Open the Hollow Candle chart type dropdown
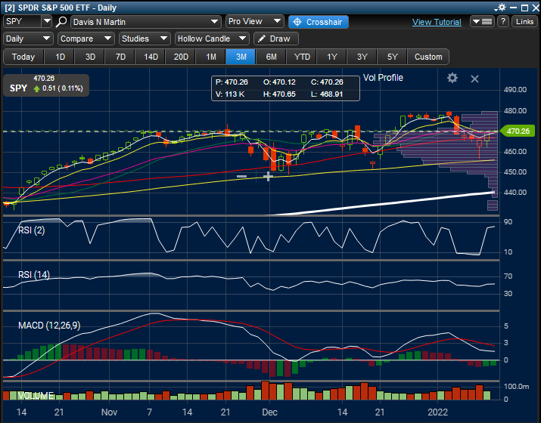The image size is (541, 423). tap(212, 39)
